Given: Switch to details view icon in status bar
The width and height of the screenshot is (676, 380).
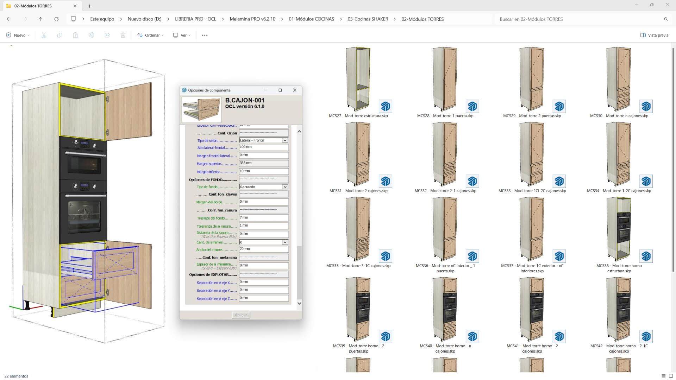Looking at the screenshot, I should pos(663,376).
